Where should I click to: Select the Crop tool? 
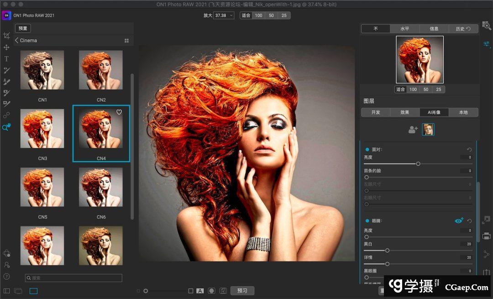[x=6, y=36]
